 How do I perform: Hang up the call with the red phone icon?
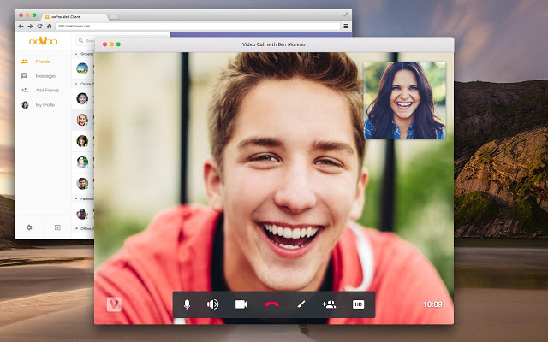tap(272, 304)
